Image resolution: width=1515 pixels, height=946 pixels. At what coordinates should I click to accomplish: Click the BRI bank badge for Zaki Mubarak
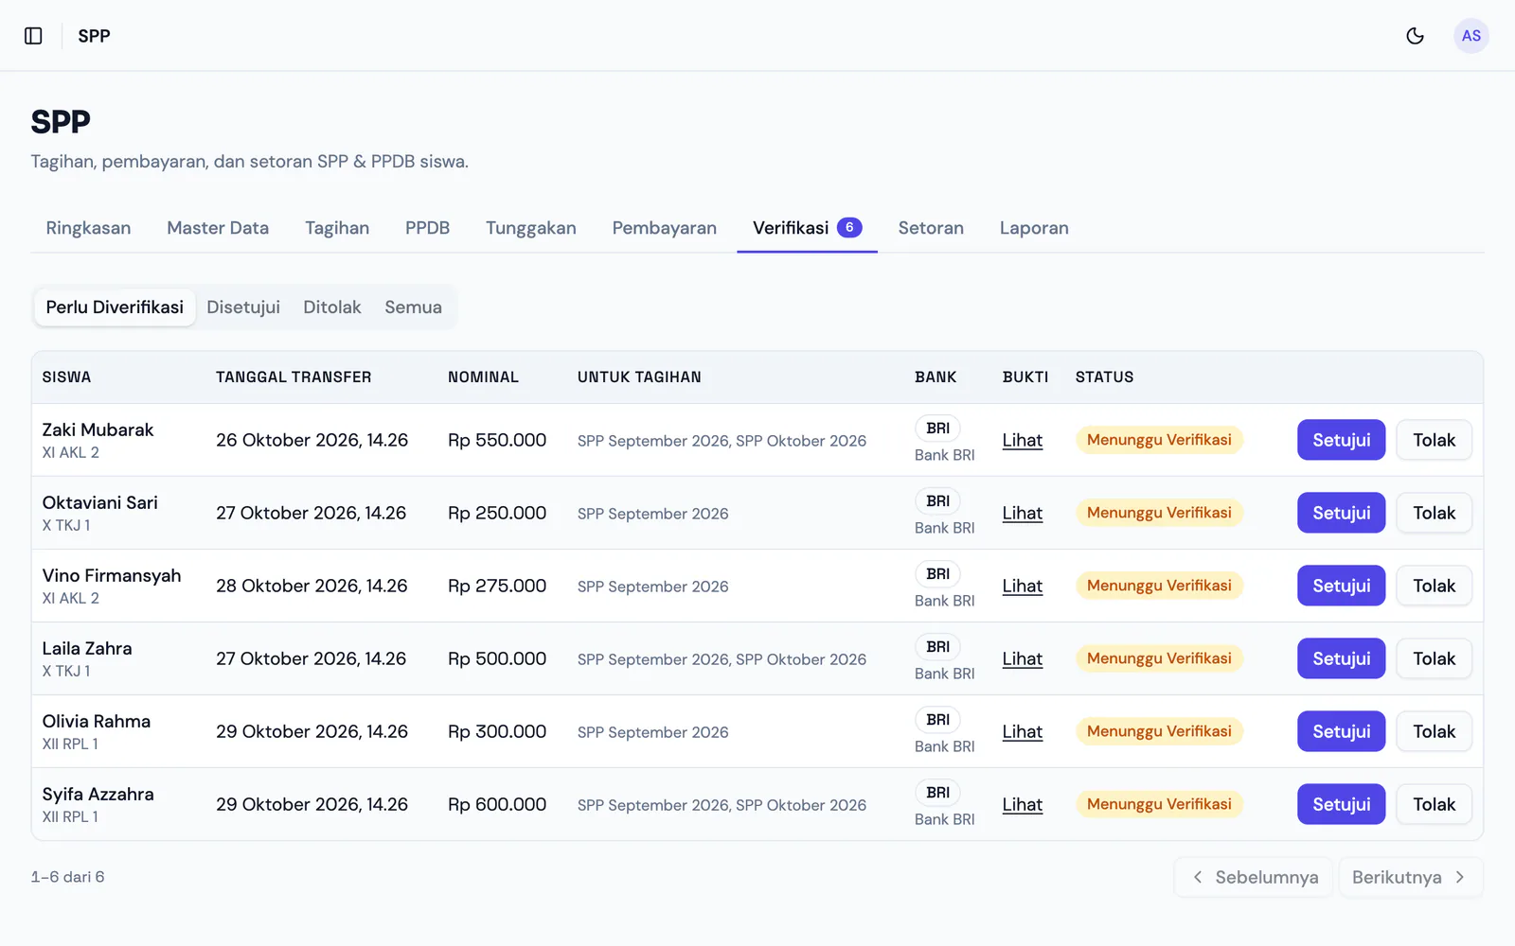(x=937, y=429)
